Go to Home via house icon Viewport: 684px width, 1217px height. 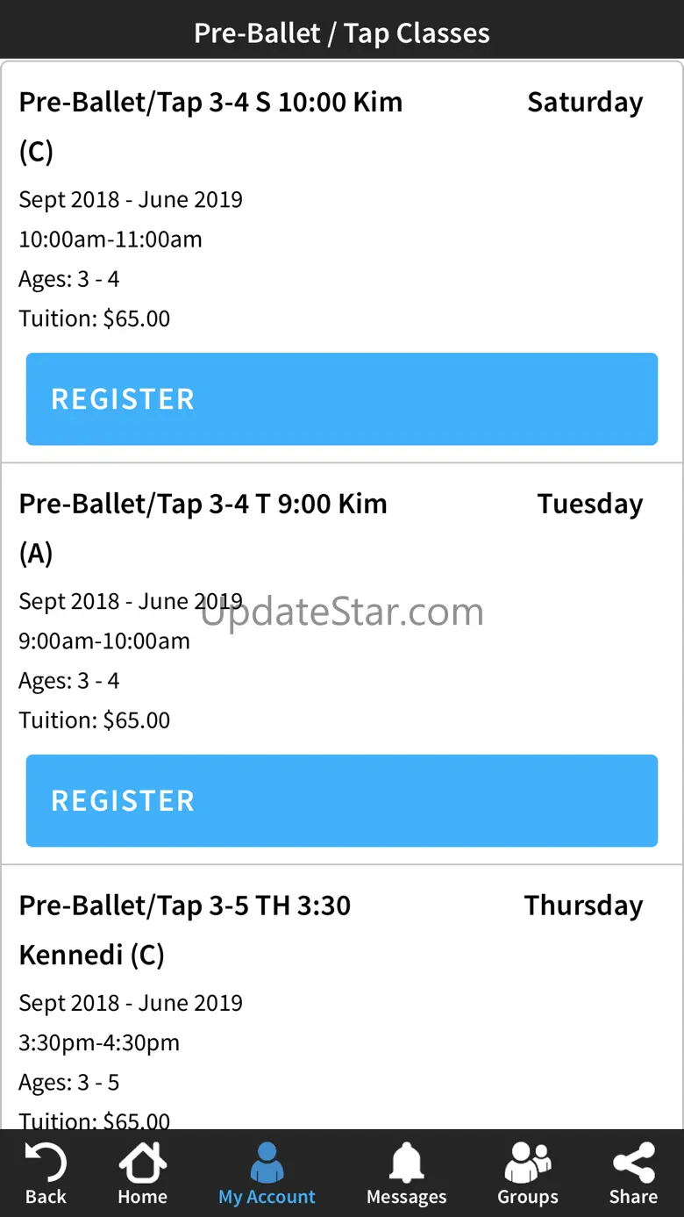[142, 1165]
